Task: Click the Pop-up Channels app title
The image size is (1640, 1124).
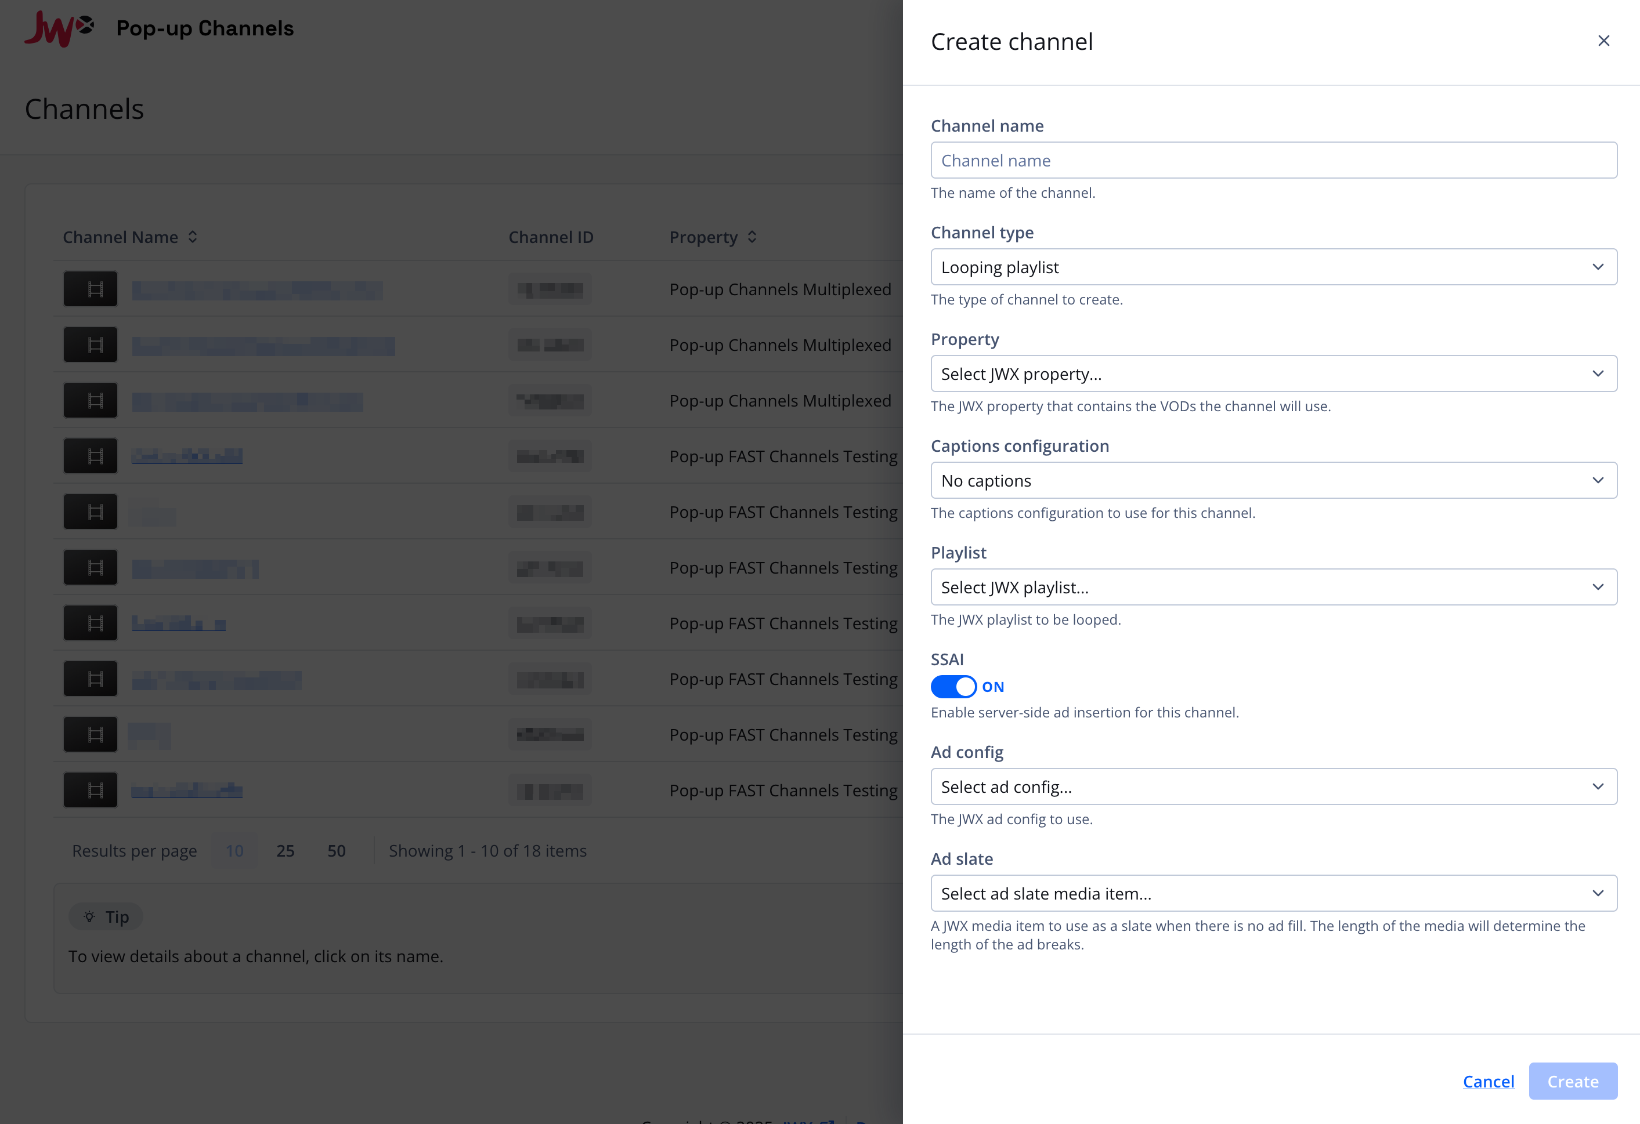Action: tap(205, 28)
